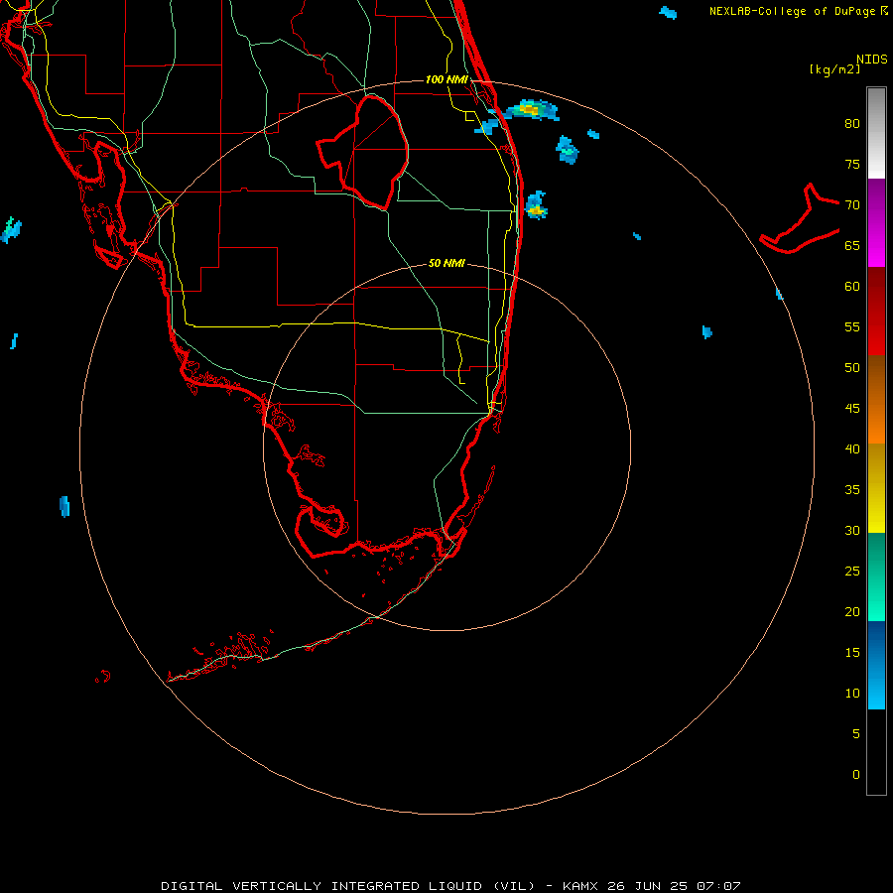Click the 0 value on the color scale
Image resolution: width=893 pixels, height=893 pixels.
pos(856,775)
